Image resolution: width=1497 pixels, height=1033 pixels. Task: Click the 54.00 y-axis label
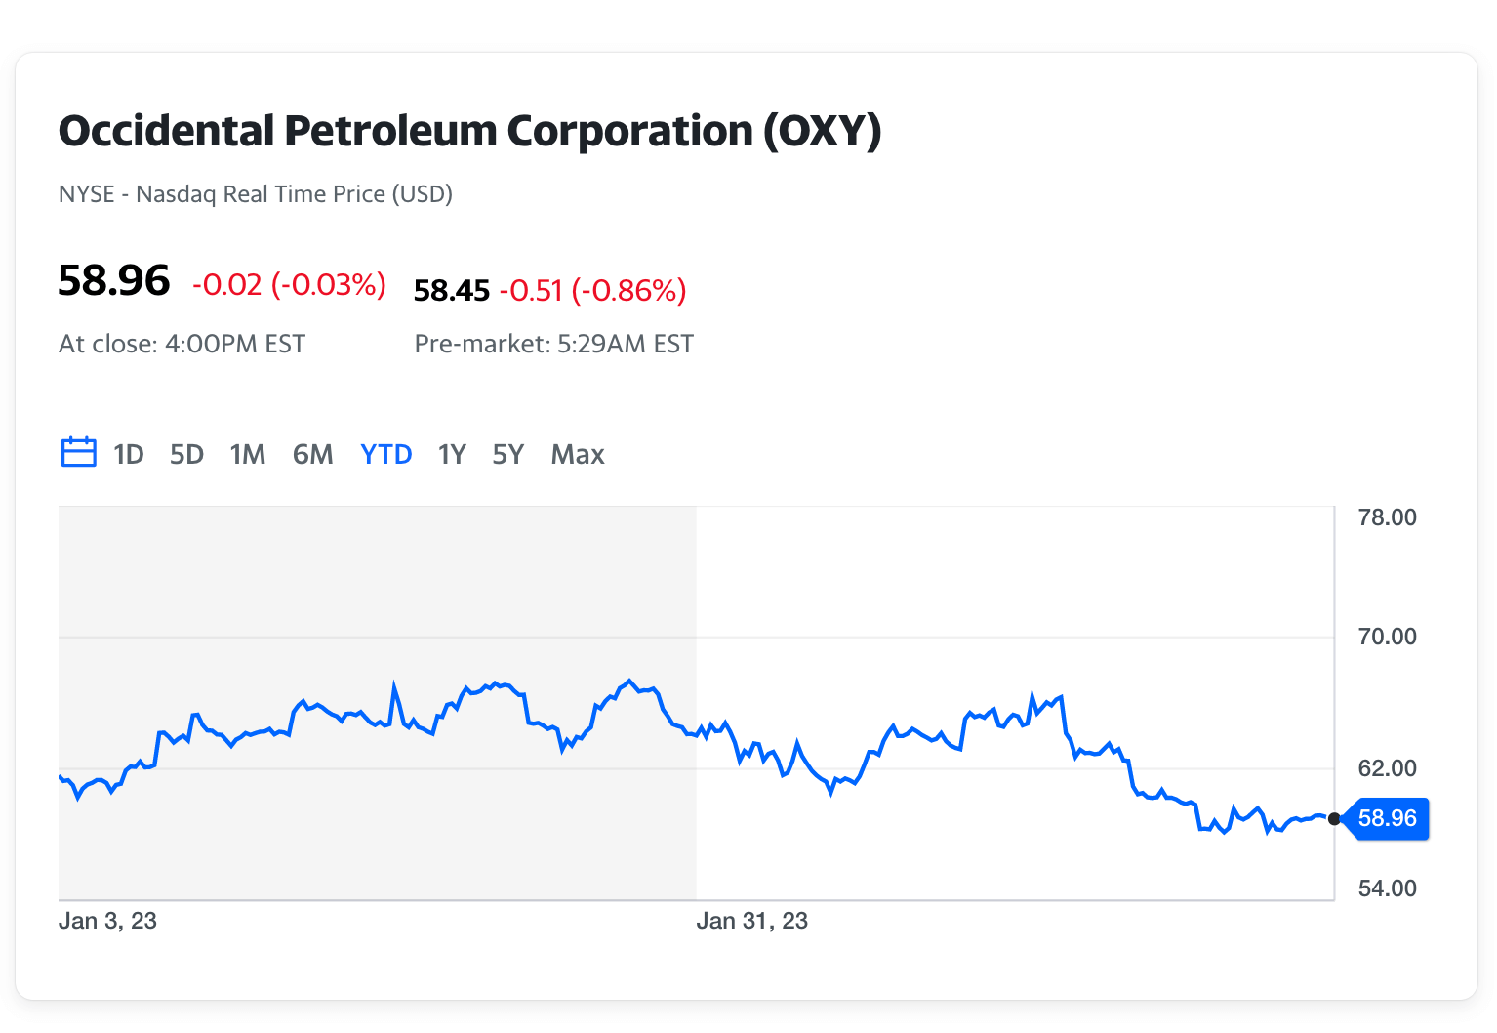1388,888
